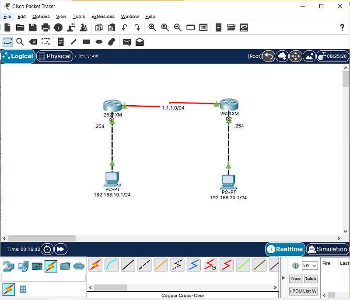Screen dimensions: 350x300
Task: Redo the last action
Action: [x=137, y=28]
